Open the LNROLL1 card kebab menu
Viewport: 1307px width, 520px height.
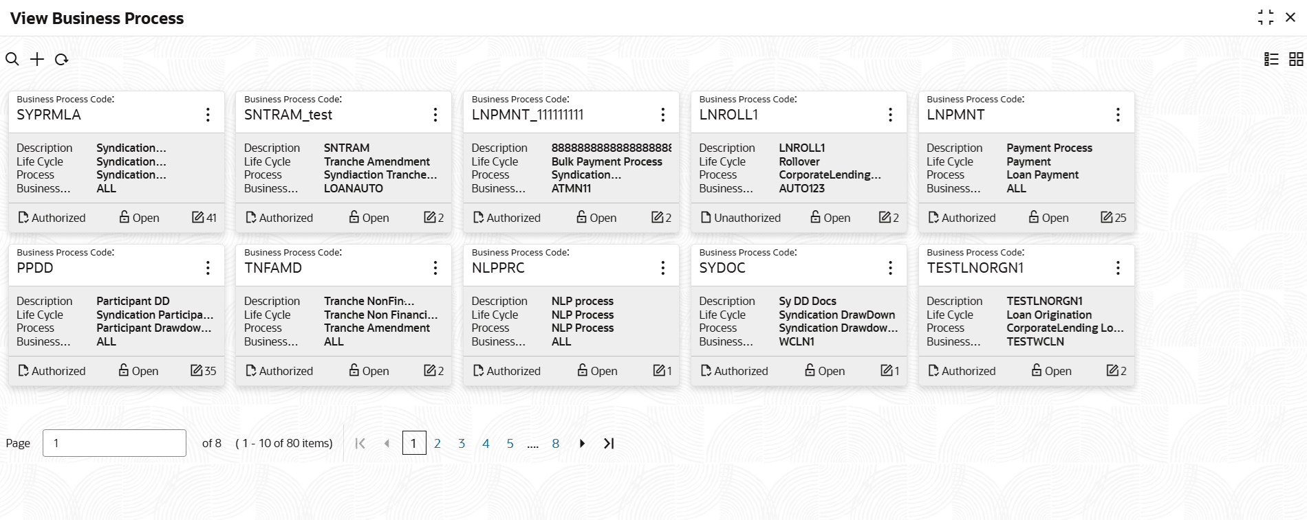coord(890,115)
